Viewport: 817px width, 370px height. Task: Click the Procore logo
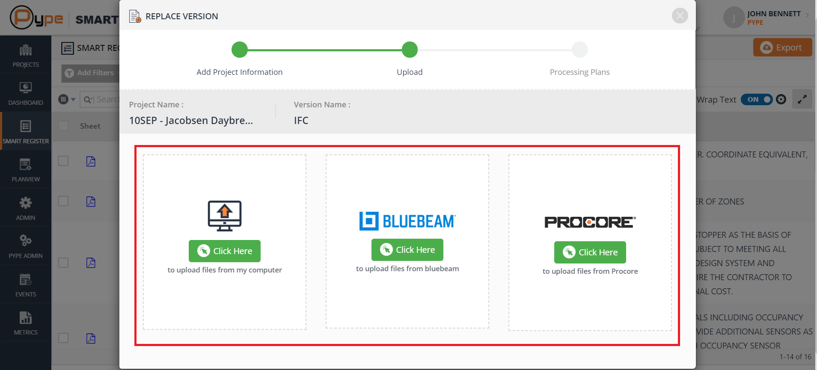pyautogui.click(x=590, y=222)
